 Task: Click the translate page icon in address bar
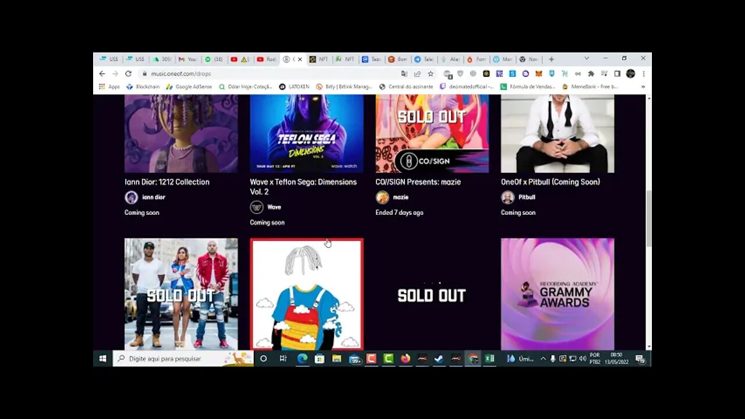point(404,74)
